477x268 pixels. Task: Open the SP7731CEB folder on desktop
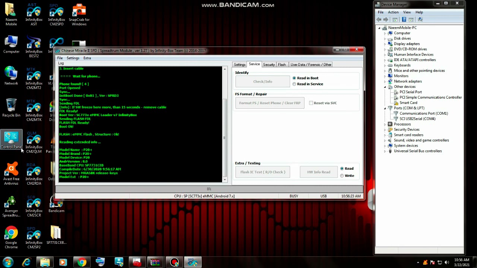[x=56, y=236]
